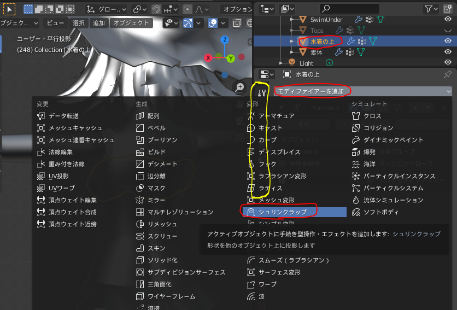
Task: Open the ビュー menu
Action: [56, 23]
